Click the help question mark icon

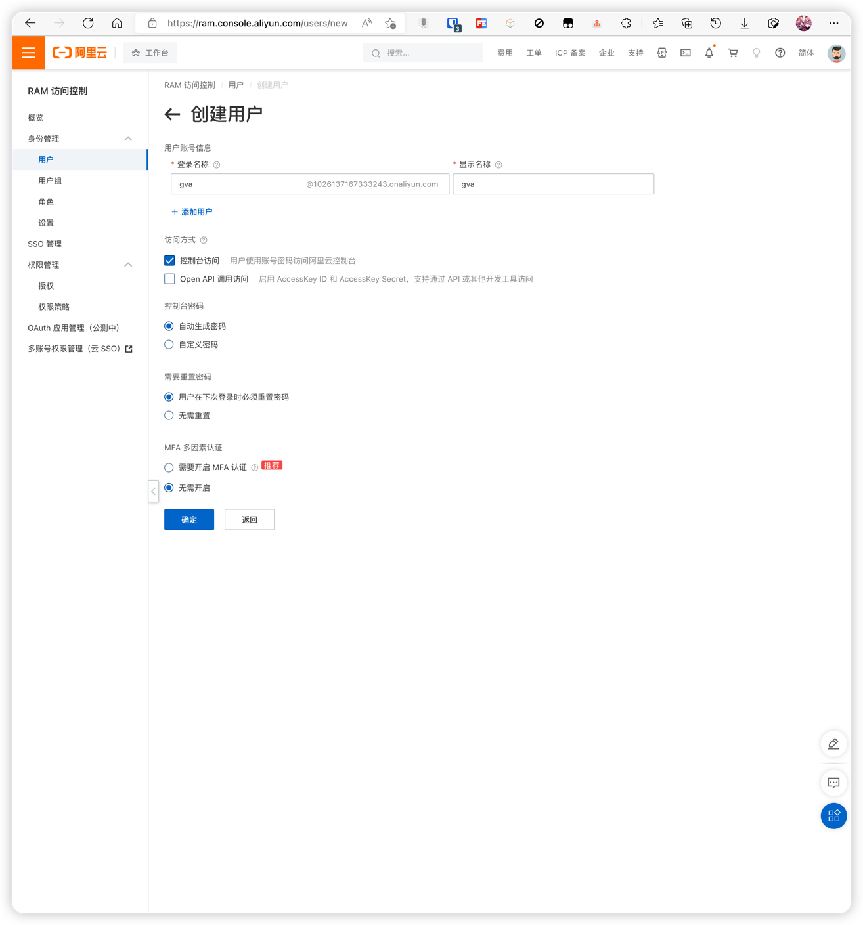click(780, 53)
